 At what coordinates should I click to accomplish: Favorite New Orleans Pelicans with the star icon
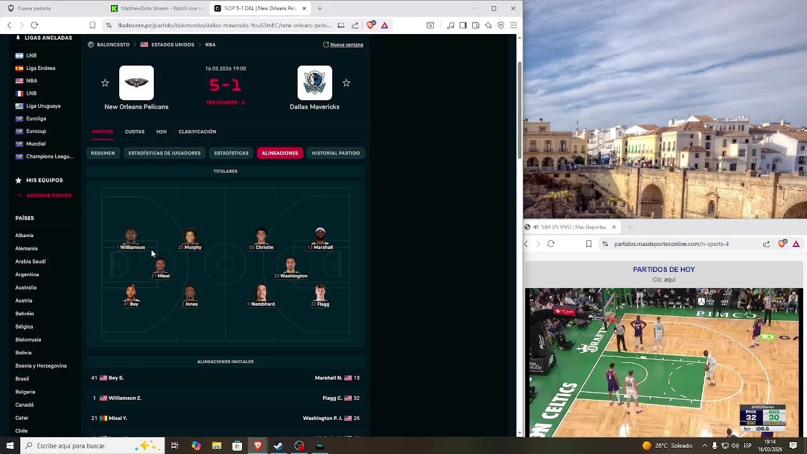tap(105, 83)
